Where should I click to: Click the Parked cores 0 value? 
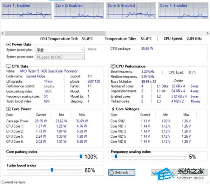click(x=142, y=101)
